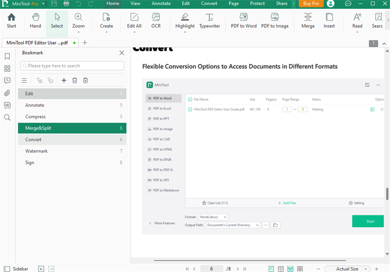Add a new bookmark with plus icon
390x272 pixels.
64,80
